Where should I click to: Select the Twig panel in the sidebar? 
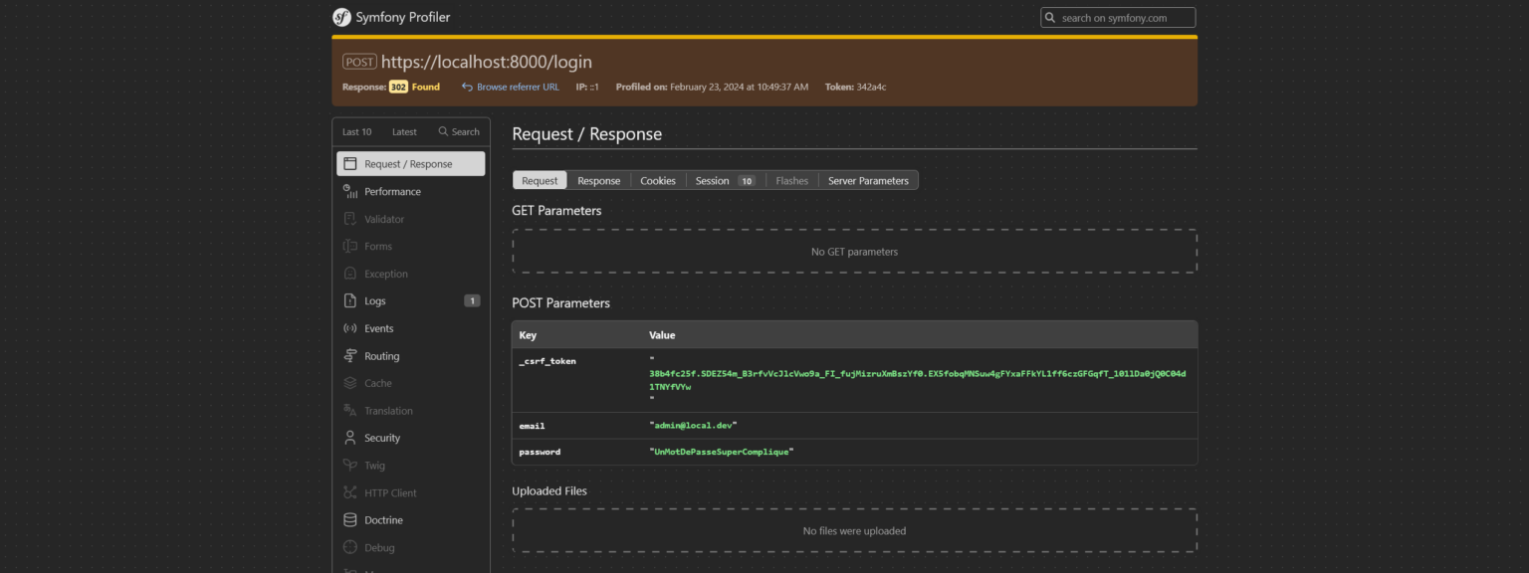click(x=374, y=465)
